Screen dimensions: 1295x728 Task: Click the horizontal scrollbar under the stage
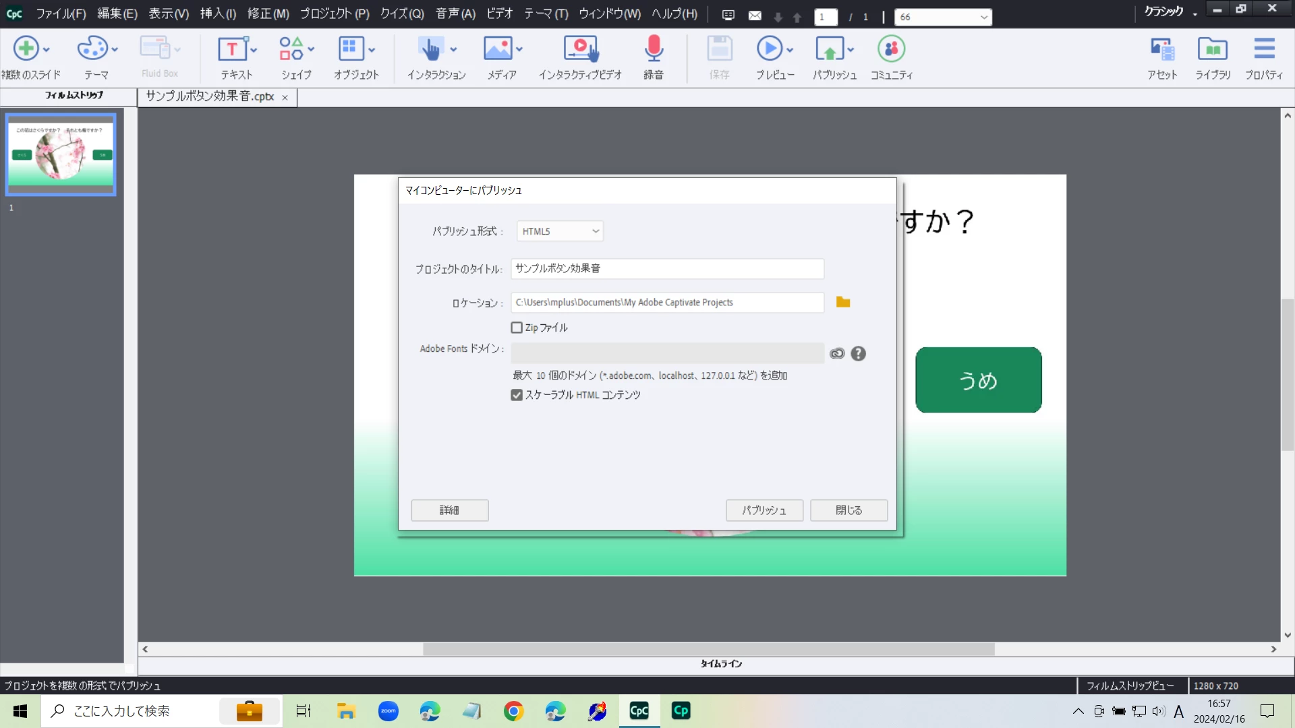click(708, 649)
